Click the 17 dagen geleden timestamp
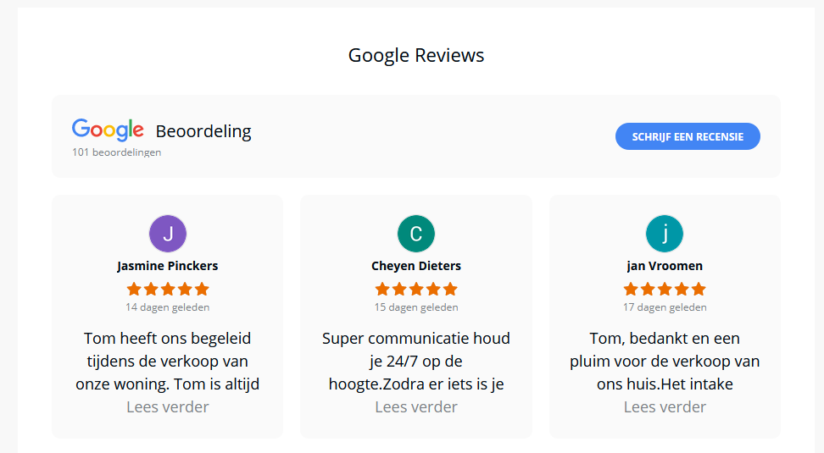This screenshot has width=824, height=453. (x=665, y=307)
